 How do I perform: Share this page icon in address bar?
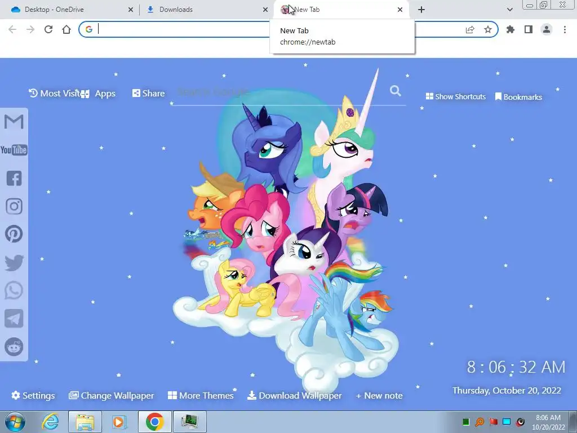(x=470, y=29)
